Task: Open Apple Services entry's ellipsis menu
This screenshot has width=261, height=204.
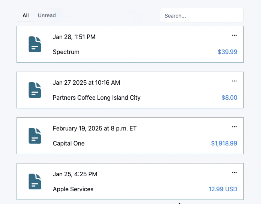Action: click(234, 172)
